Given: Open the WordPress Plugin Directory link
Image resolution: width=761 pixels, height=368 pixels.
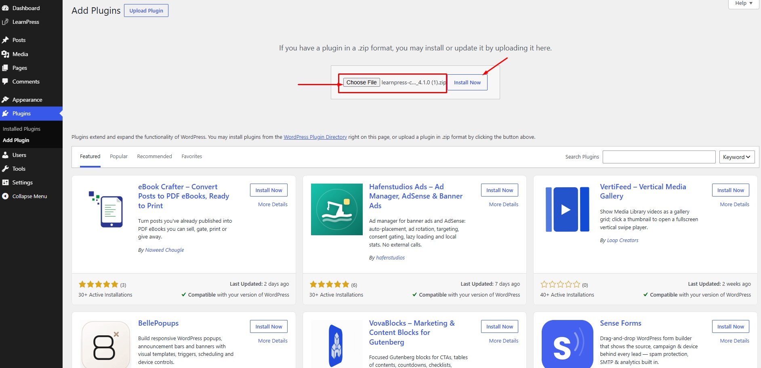Looking at the screenshot, I should coord(315,137).
